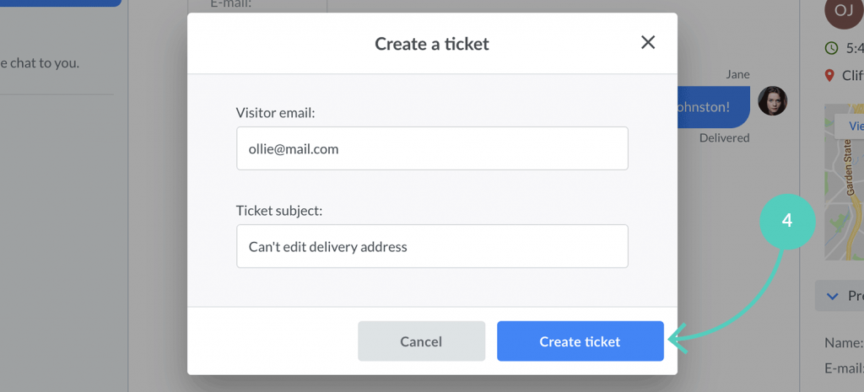Screen dimensions: 864x392
Task: Click the Visitor email label
Action: coord(276,113)
